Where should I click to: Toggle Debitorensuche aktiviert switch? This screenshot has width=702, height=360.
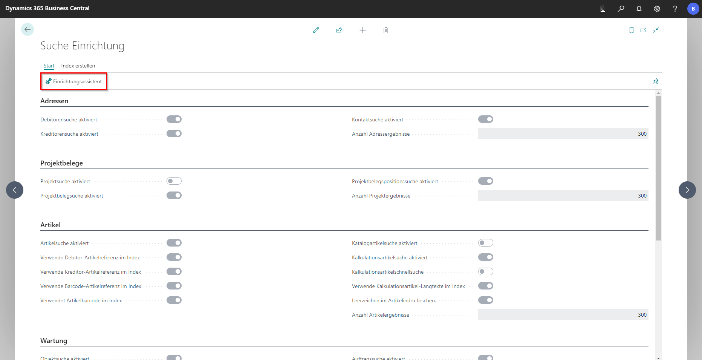pos(174,119)
